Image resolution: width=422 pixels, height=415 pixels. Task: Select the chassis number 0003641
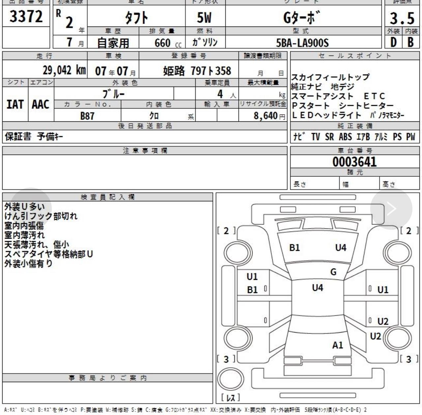click(x=354, y=162)
